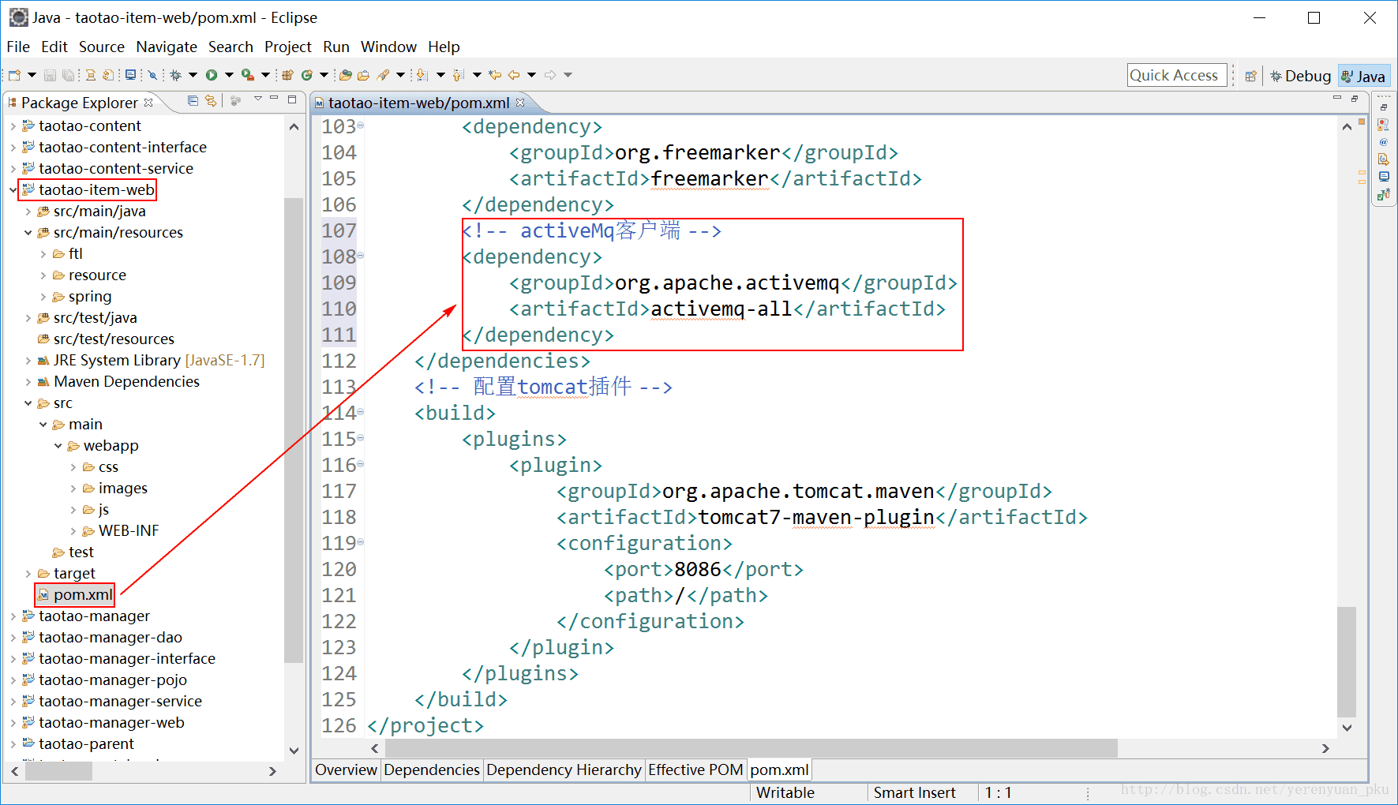Click the Back navigation arrow icon
1398x805 pixels.
click(x=514, y=75)
